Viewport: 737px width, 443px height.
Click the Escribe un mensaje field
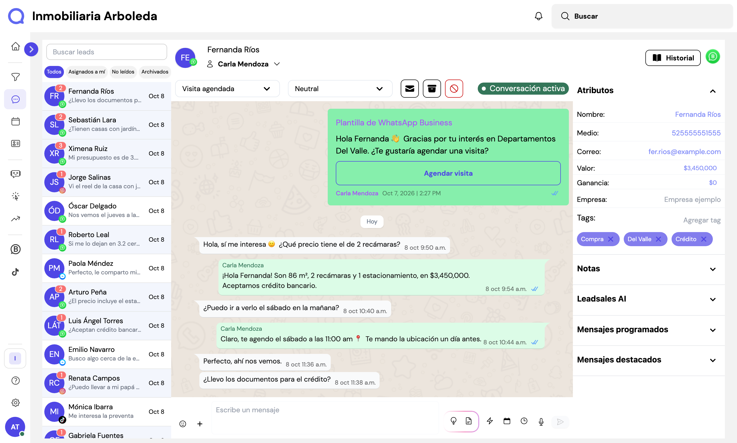pos(325,417)
